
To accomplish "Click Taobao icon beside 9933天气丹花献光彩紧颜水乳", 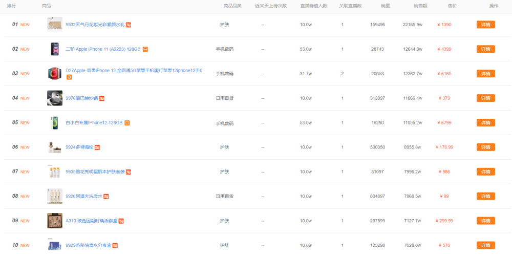I will click(x=129, y=25).
